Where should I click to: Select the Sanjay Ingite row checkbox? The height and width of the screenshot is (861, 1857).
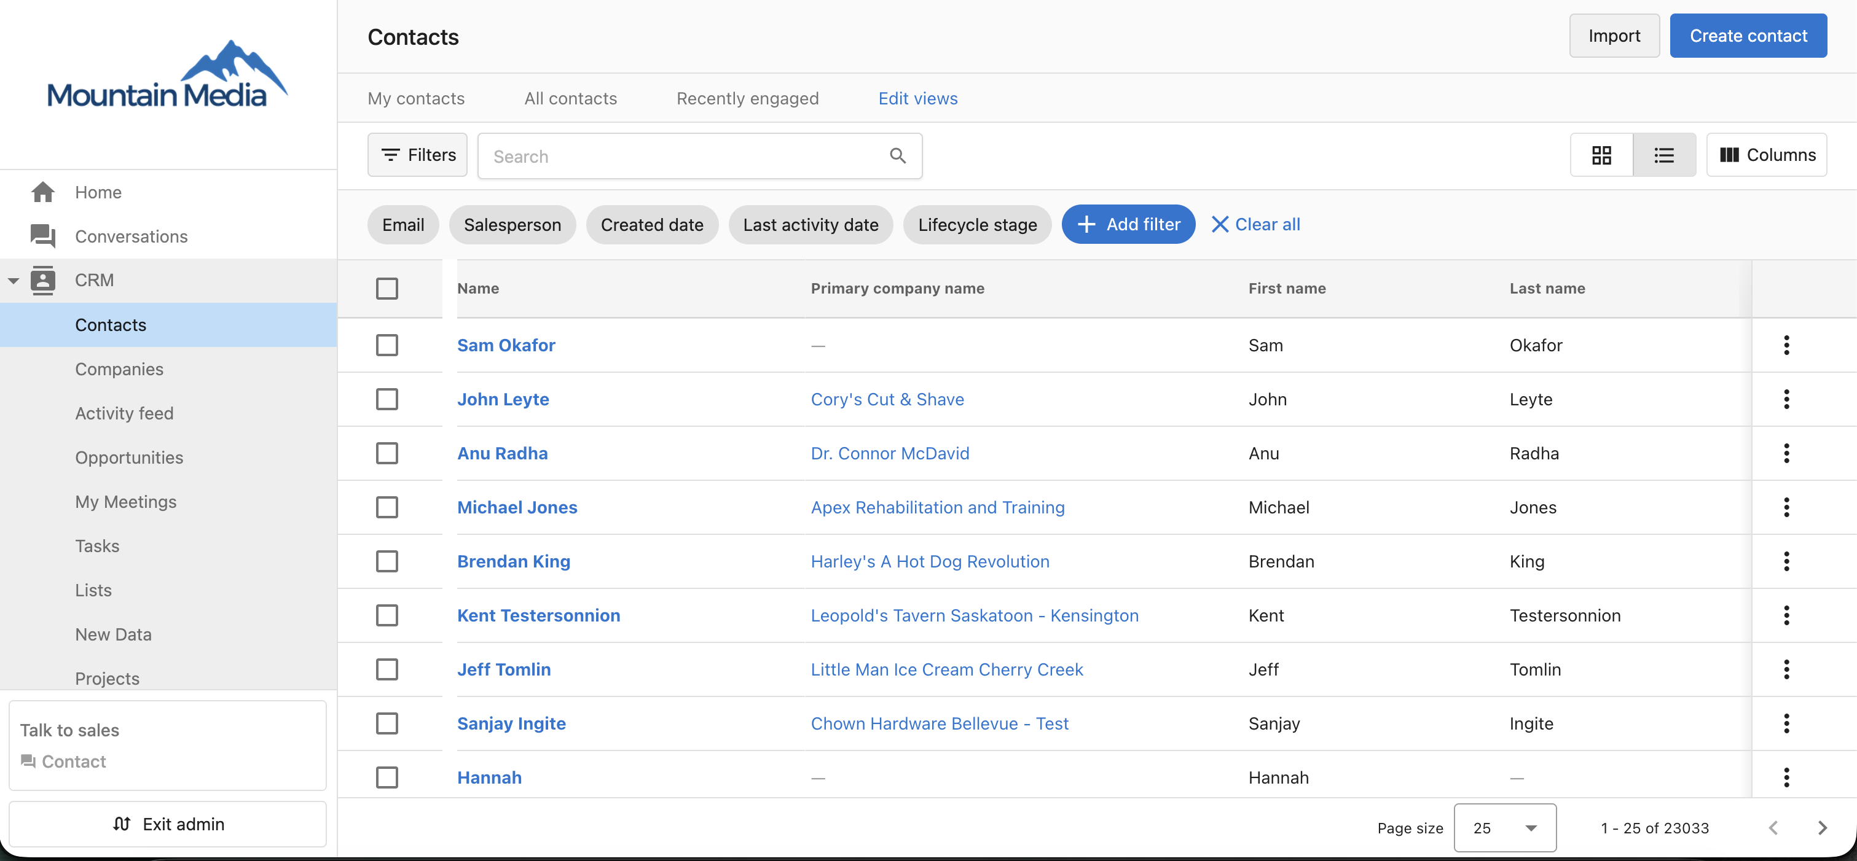click(x=387, y=723)
